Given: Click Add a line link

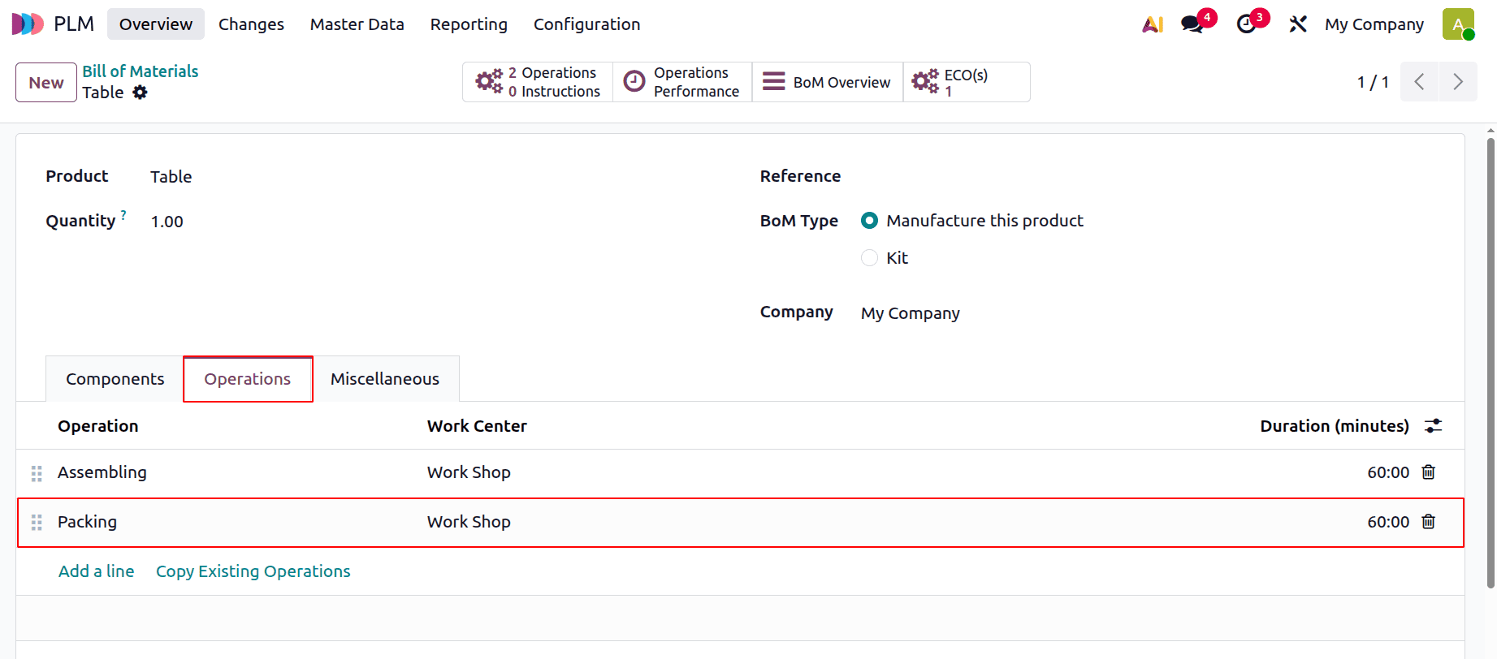Looking at the screenshot, I should 97,571.
